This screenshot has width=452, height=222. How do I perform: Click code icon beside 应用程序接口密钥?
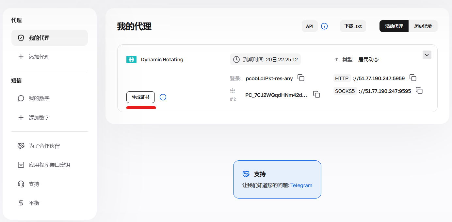[21, 165]
